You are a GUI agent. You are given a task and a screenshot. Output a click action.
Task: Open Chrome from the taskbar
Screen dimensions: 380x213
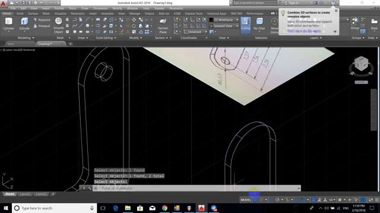click(164, 208)
